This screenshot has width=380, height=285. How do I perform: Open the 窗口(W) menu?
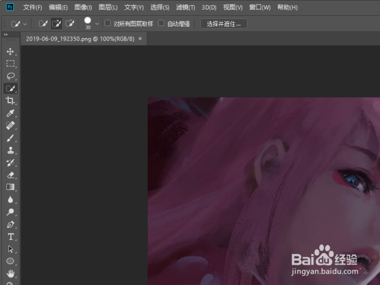[x=260, y=8]
